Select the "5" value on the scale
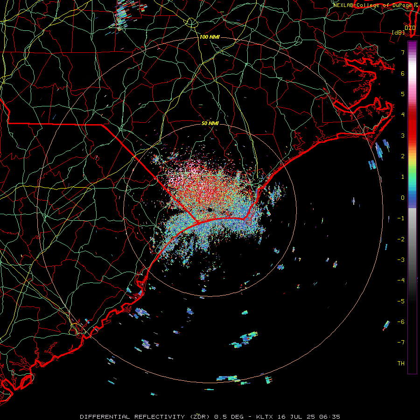 point(403,94)
